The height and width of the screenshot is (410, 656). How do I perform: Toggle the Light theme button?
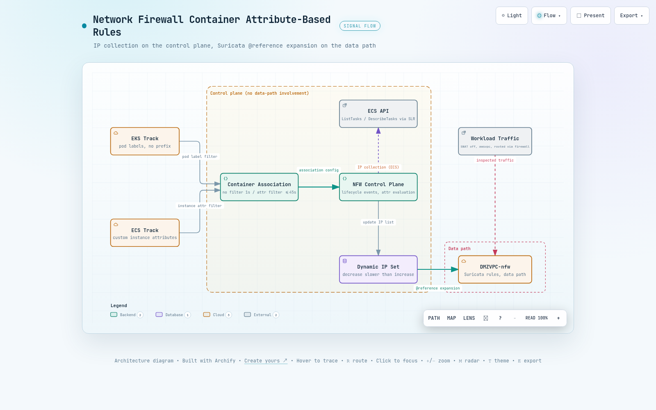512,16
